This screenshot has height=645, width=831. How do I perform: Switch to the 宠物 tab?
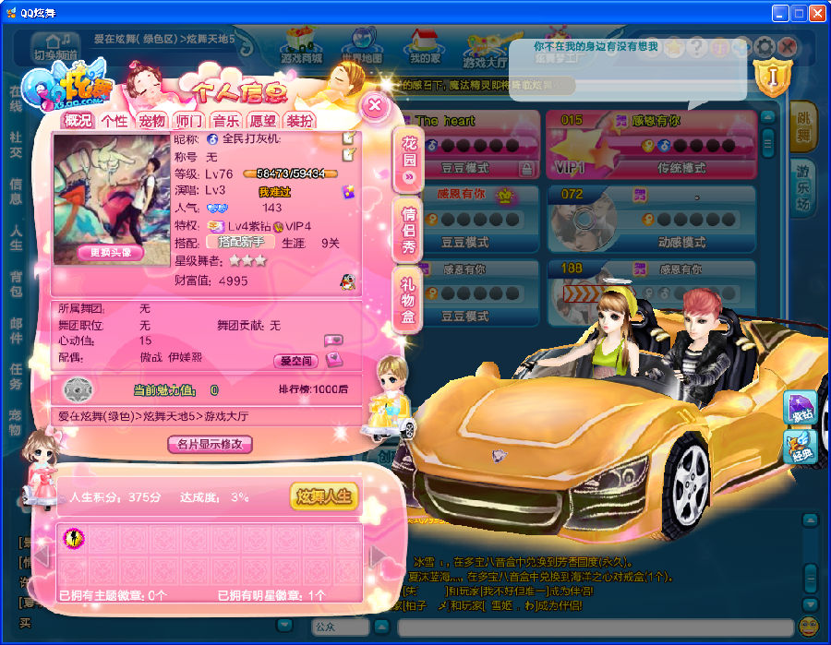pos(152,121)
